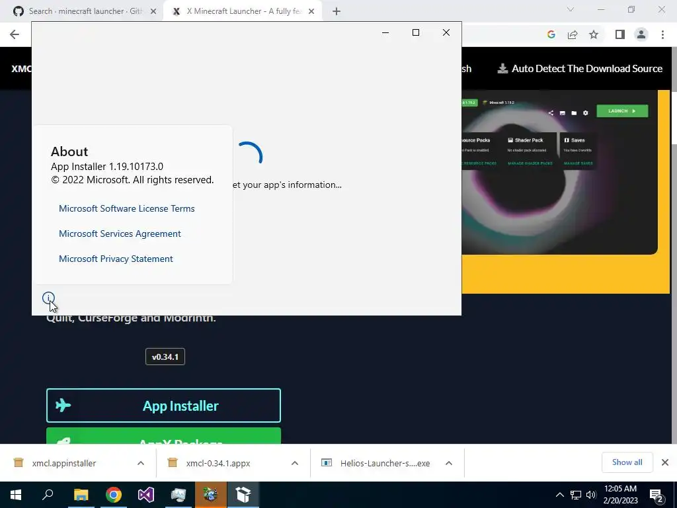Open Microsoft Services Agreement link

(x=120, y=233)
